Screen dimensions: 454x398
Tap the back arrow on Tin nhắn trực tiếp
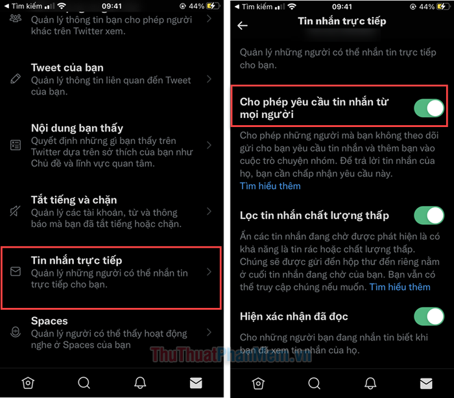point(243,26)
